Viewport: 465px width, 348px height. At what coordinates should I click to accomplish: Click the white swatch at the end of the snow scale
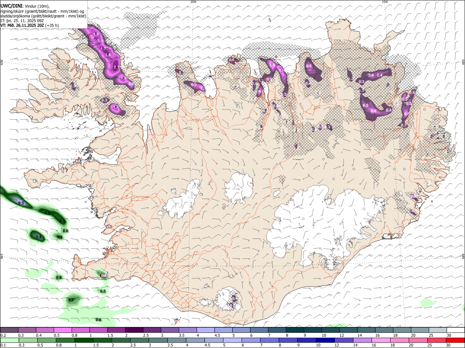click(x=456, y=330)
